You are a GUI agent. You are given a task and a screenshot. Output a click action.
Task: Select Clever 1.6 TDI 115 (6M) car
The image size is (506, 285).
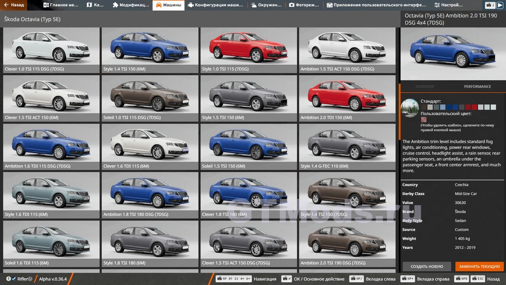[x=150, y=147]
